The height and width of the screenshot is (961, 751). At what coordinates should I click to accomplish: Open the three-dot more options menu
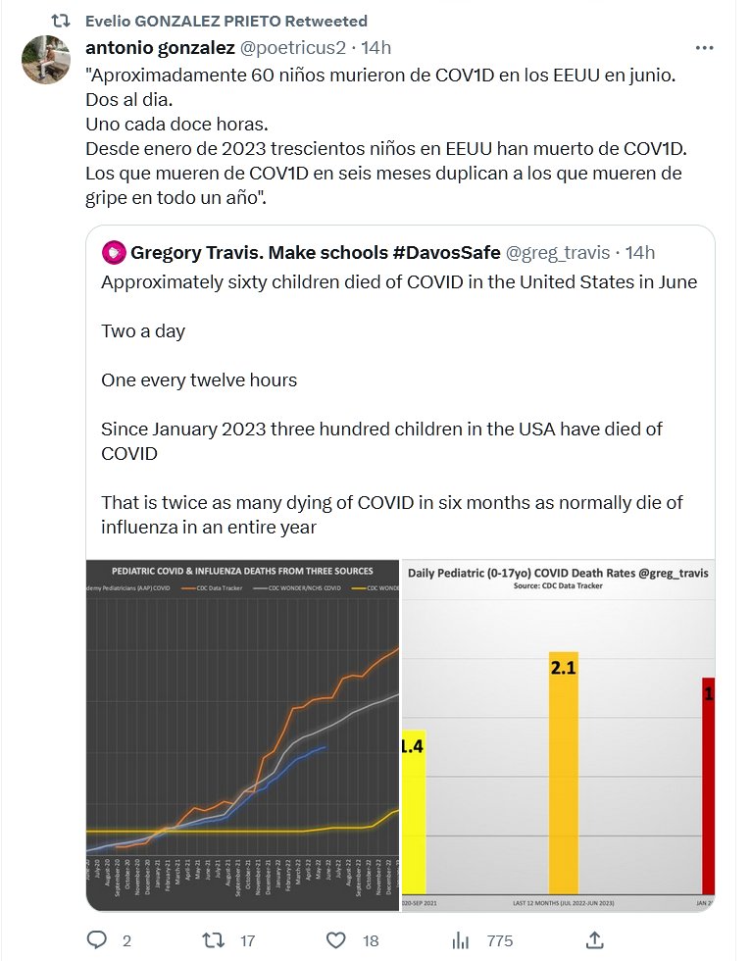[704, 47]
